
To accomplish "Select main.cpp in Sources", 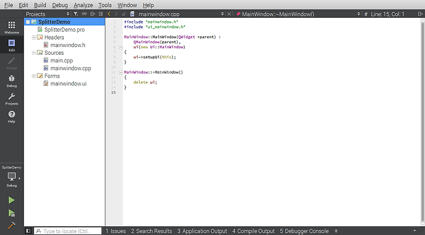I will [x=61, y=61].
